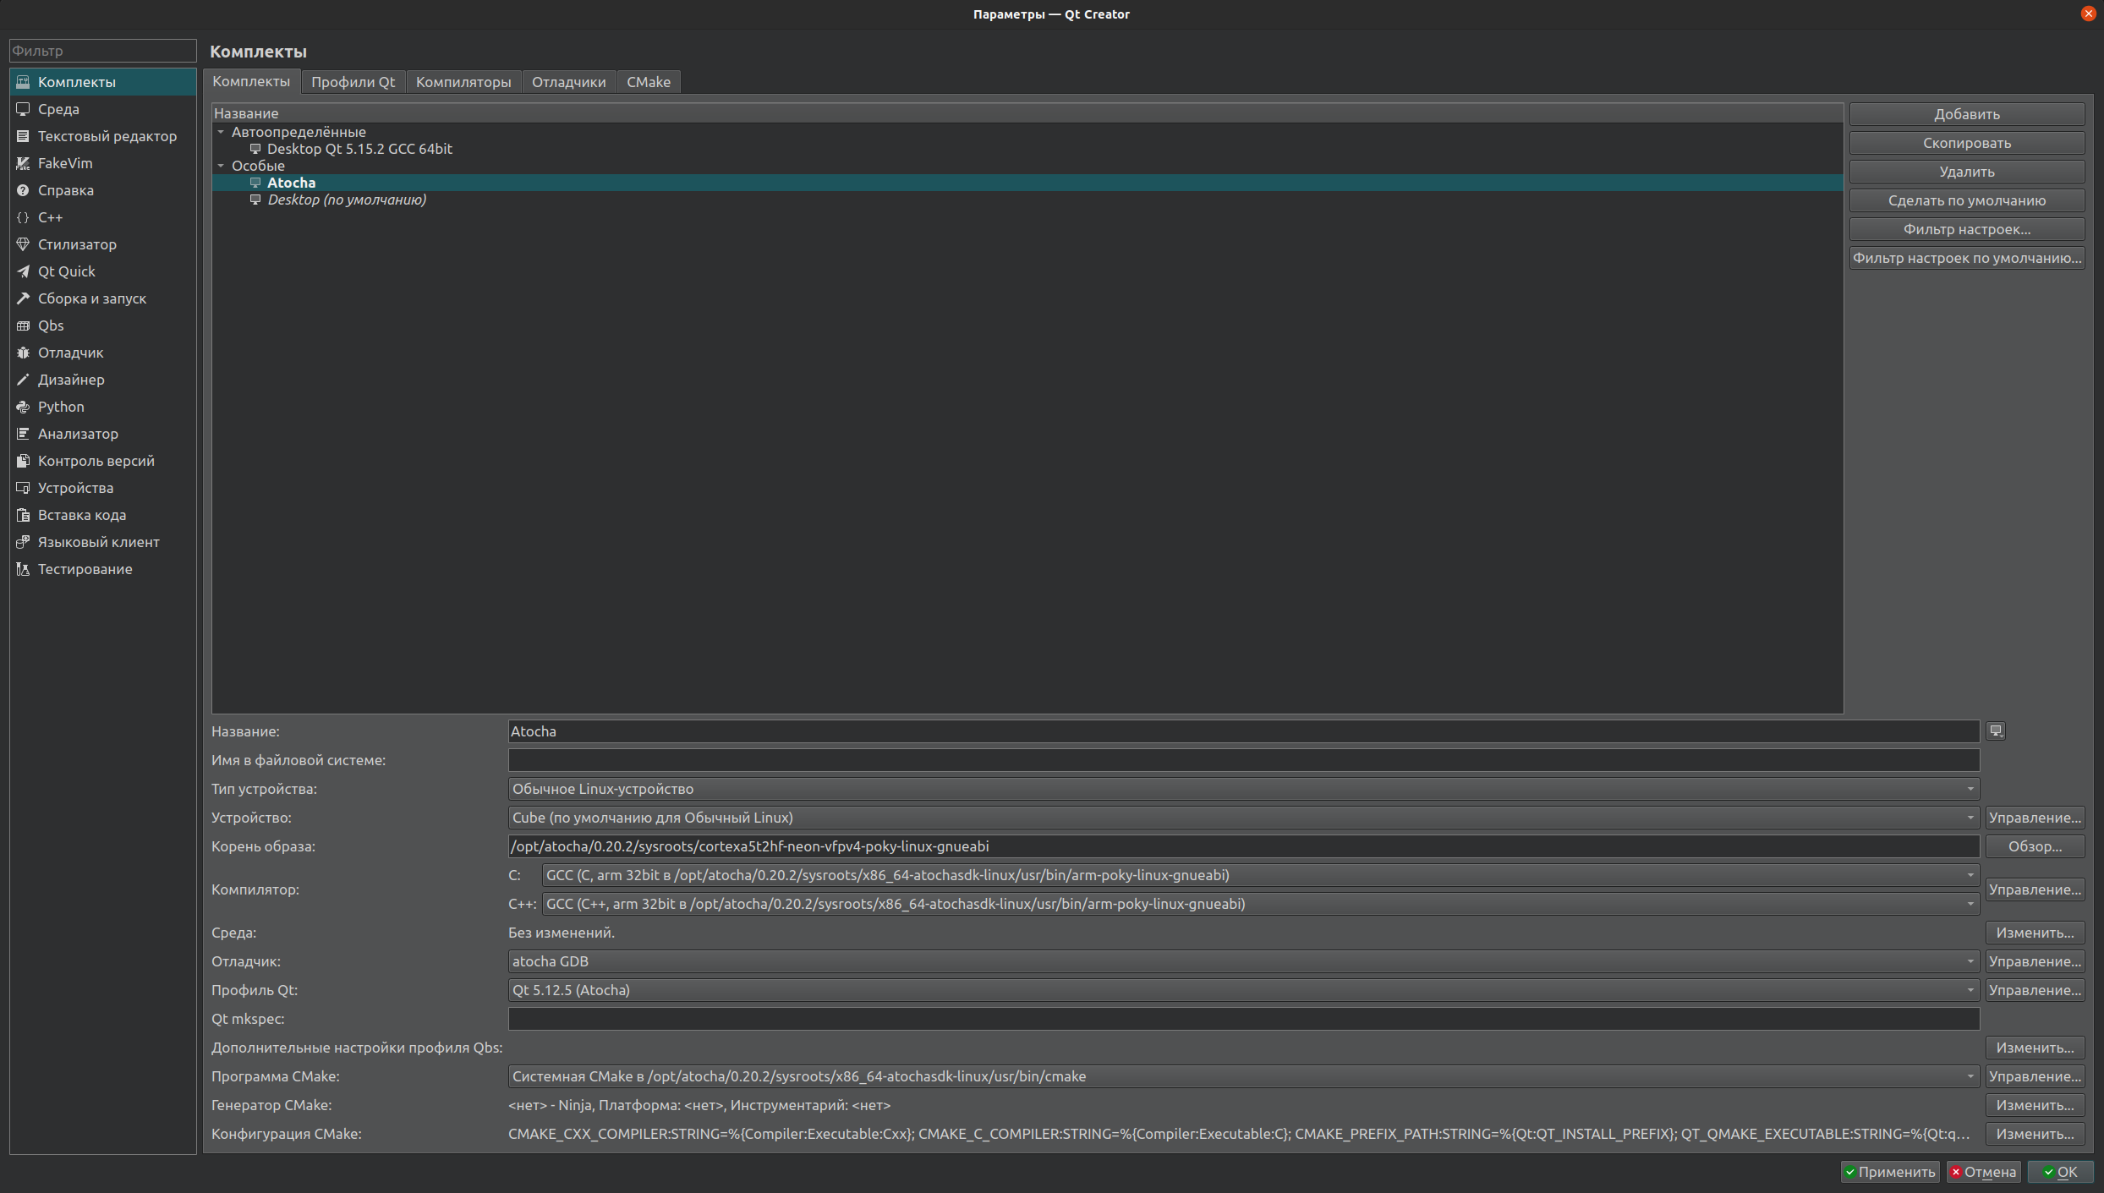Select the FakeVim sidebar icon
This screenshot has height=1193, width=2104.
(x=23, y=163)
